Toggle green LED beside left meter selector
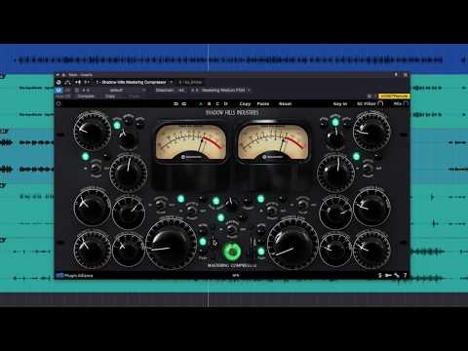Screen dimensions: 468x351 117,125
